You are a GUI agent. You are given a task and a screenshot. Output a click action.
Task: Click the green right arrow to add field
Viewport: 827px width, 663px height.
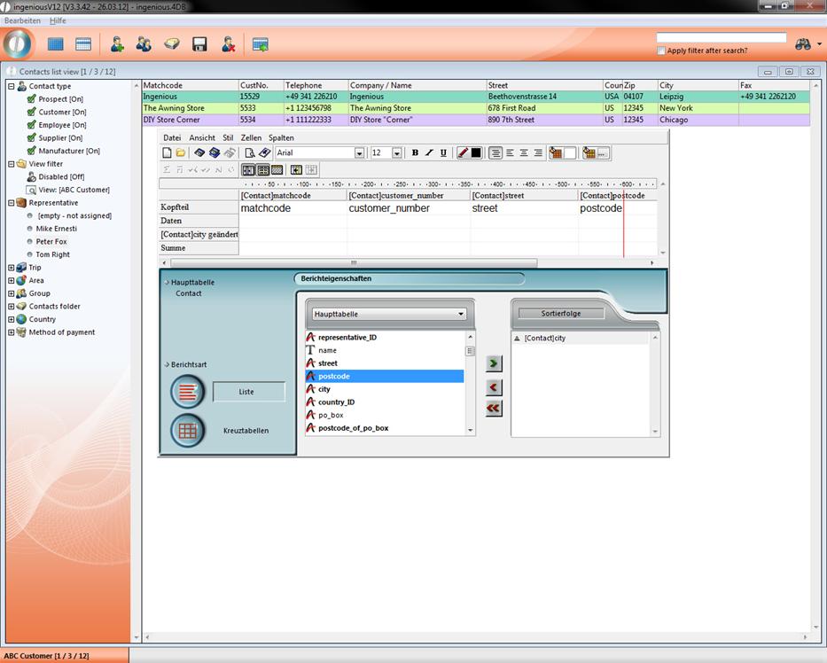494,363
